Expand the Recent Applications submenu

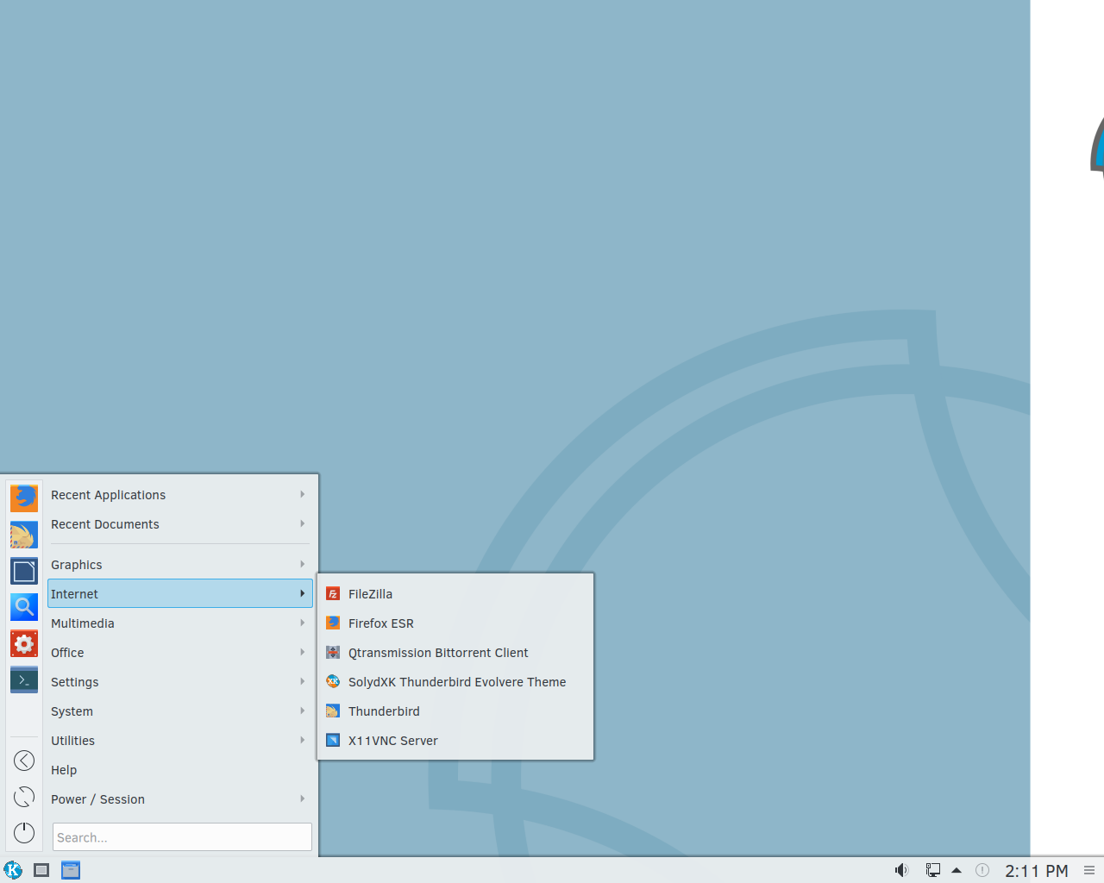(x=180, y=495)
